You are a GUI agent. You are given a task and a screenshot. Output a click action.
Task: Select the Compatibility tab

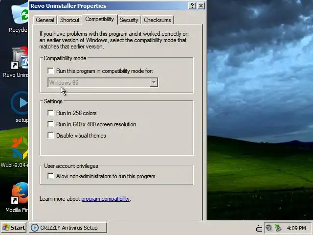(100, 19)
